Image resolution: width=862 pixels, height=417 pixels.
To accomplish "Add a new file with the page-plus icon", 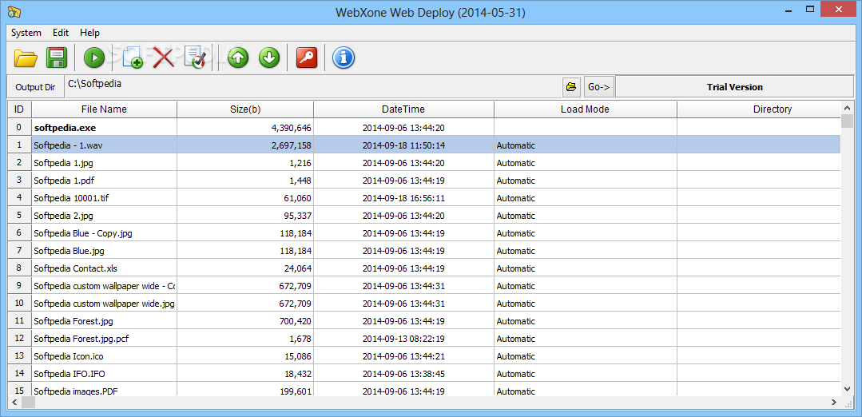I will [132, 58].
